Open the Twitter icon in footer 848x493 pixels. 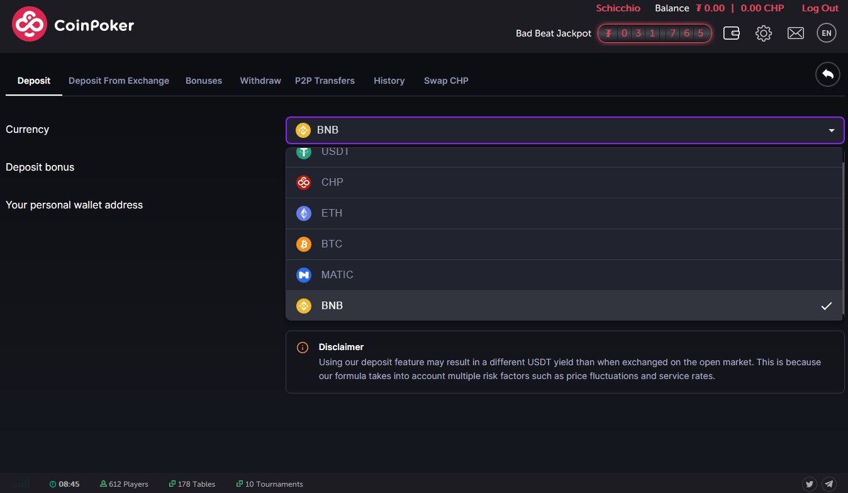[810, 484]
